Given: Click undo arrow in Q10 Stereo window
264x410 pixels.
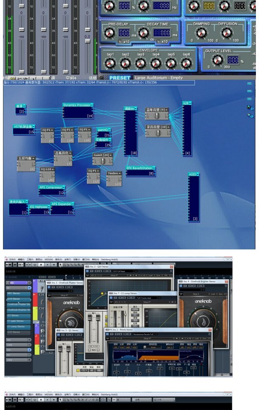Looking at the screenshot, I should click(x=92, y=275).
